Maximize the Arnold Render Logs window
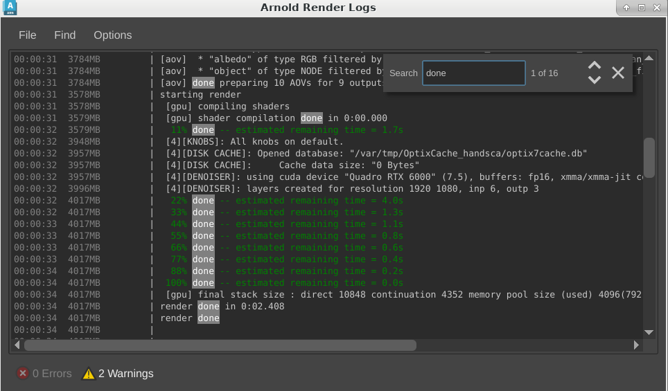Screen dimensions: 668x391 (641, 8)
